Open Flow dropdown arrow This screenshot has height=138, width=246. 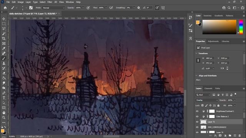(x=106, y=8)
